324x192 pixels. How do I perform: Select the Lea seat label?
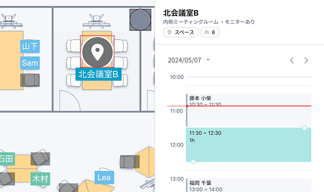(x=104, y=178)
